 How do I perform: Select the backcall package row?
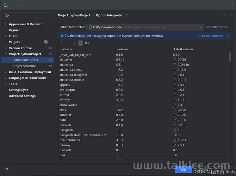point(144,125)
